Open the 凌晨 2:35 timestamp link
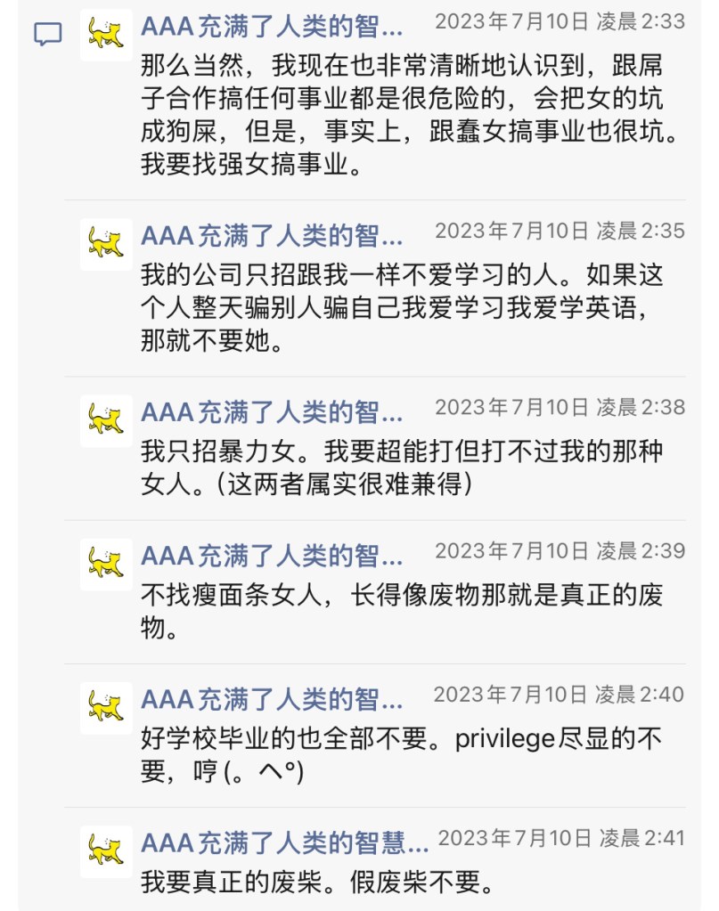719x911 pixels. coord(560,231)
